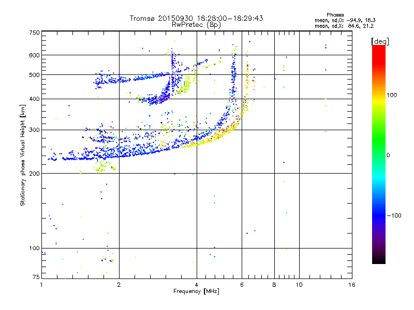The height and width of the screenshot is (310, 414).
Task: Click the '[deg]' colorbar unit label
Action: click(x=380, y=41)
